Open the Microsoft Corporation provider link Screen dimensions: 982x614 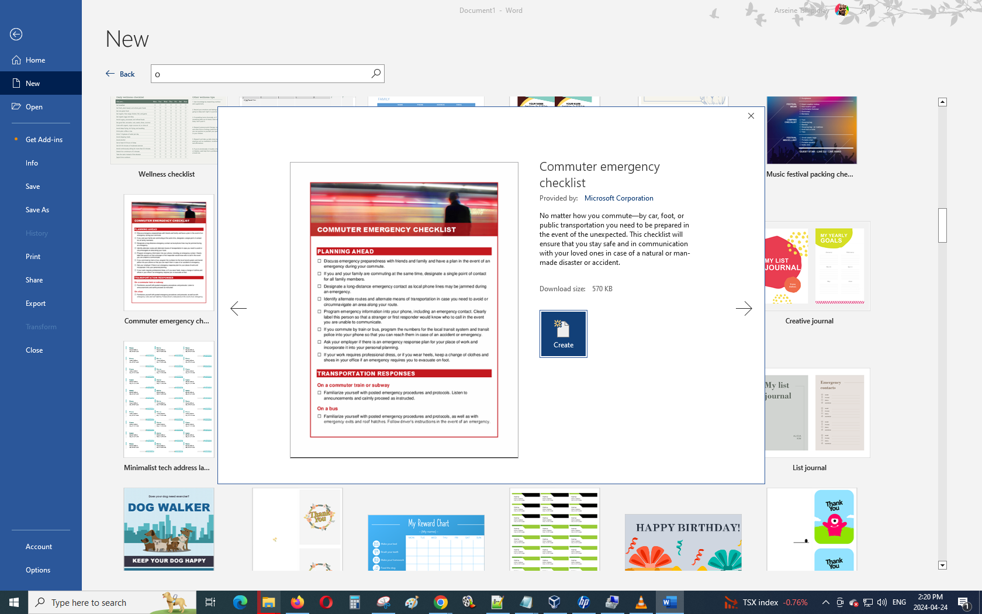pos(618,198)
